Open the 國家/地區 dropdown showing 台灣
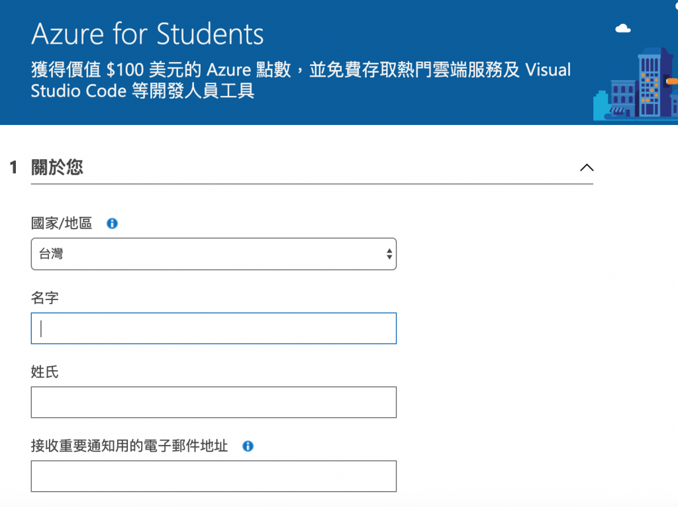 (x=213, y=254)
